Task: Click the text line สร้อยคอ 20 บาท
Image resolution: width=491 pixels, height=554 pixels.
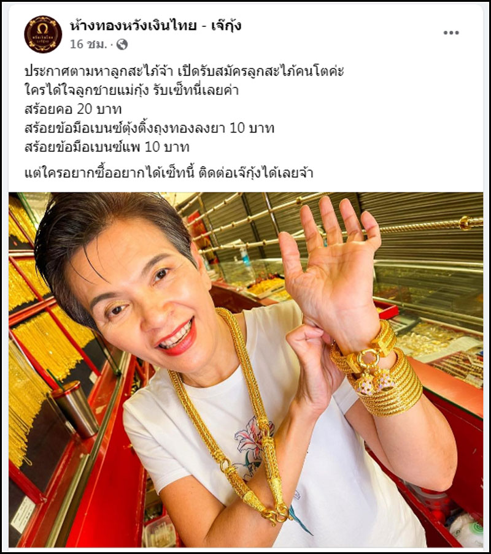Action: click(73, 109)
